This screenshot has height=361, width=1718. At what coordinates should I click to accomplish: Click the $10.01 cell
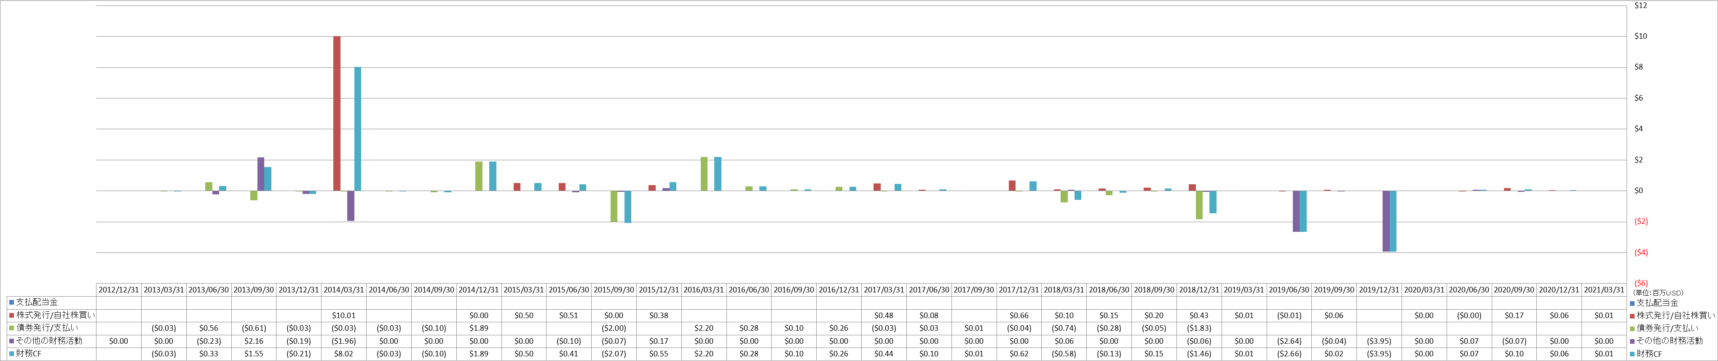343,316
